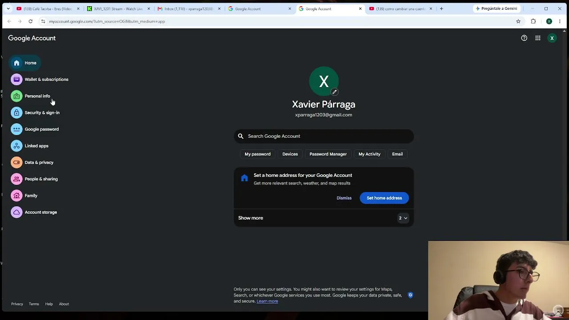This screenshot has height=320, width=569.
Task: Select the My Activity chip
Action: coord(369,154)
